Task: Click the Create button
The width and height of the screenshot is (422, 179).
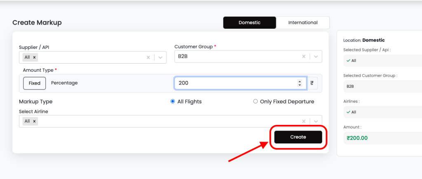Action: tap(298, 137)
